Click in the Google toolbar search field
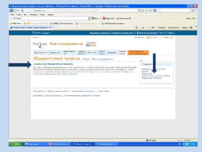This screenshot has height=152, width=202. click(x=55, y=19)
